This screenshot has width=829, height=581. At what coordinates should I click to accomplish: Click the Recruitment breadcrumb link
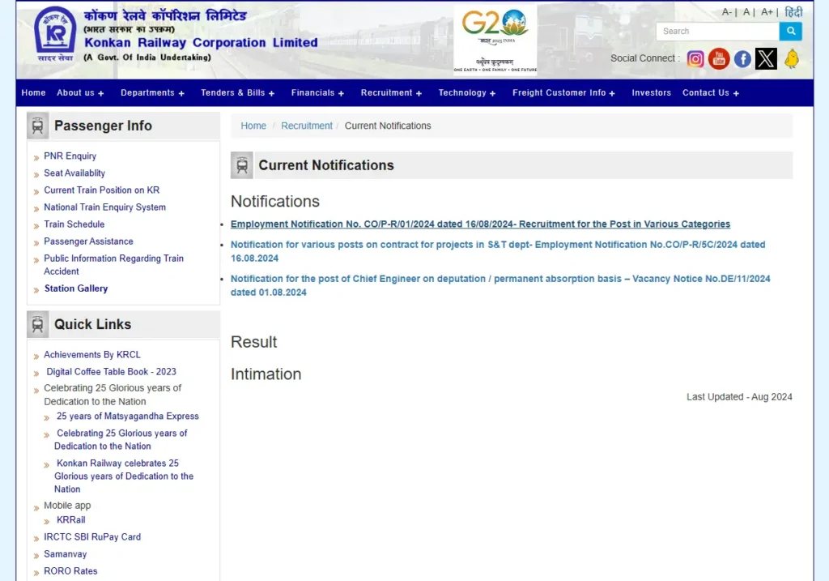click(306, 126)
